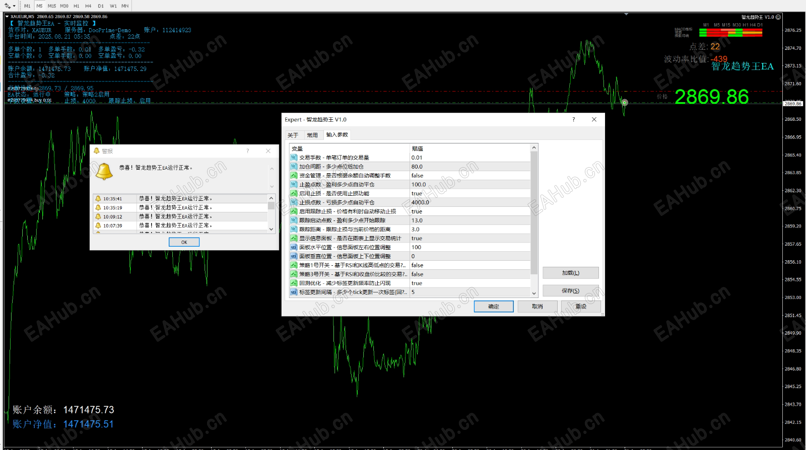Select M15 timeframe in toolbar
Screen dimensions: 806x450
[x=52, y=6]
